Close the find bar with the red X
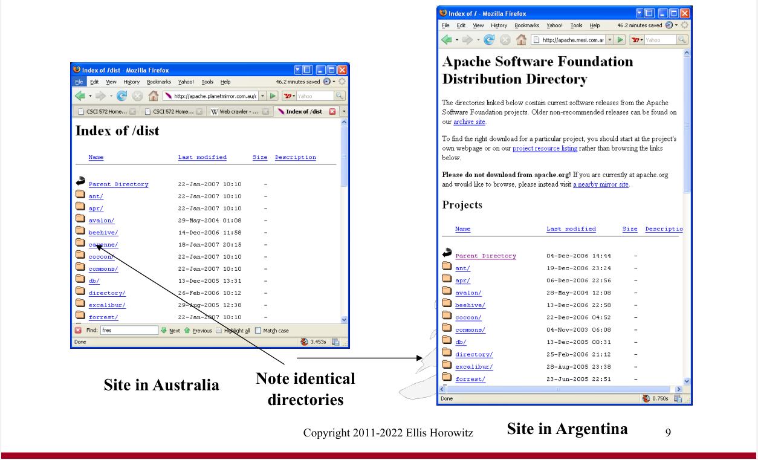Screen dimensions: 758x460 point(78,331)
